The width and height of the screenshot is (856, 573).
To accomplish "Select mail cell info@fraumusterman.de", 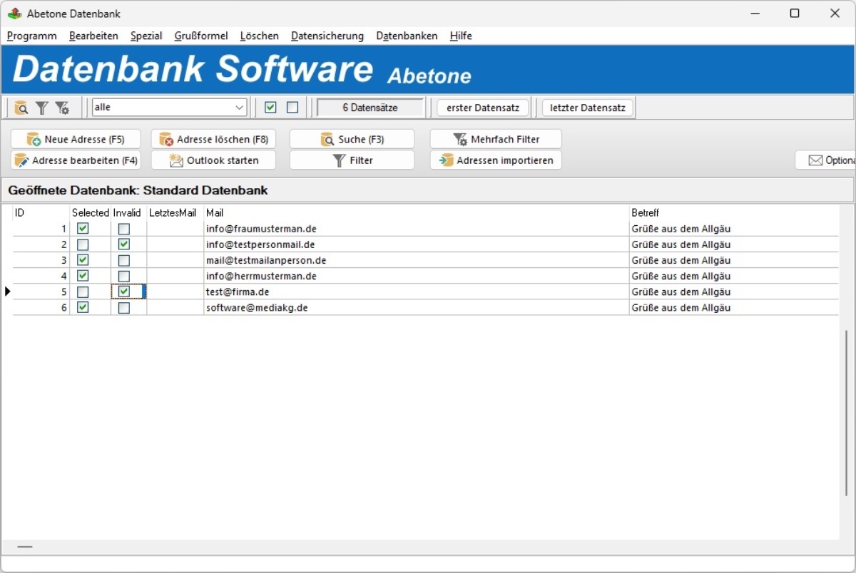I will [x=417, y=229].
